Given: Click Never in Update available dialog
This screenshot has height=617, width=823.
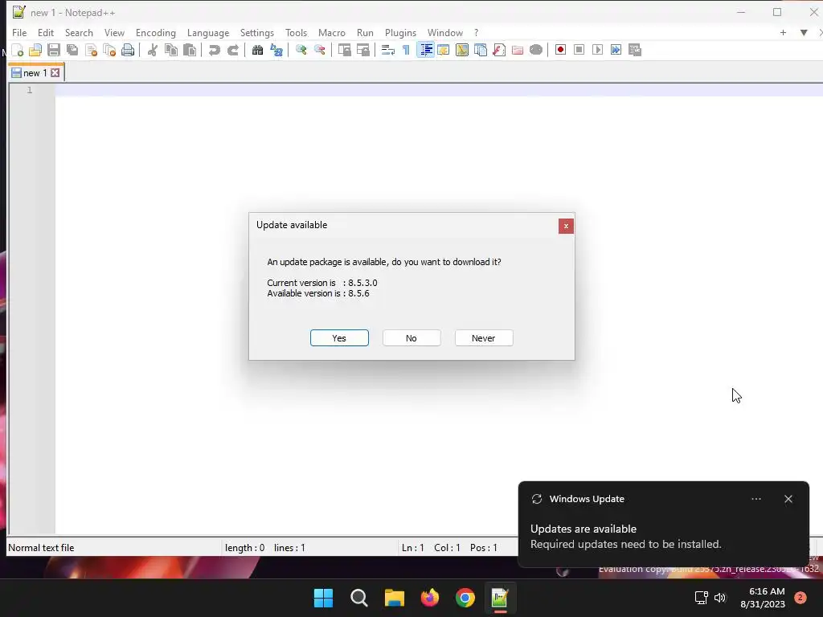Looking at the screenshot, I should coord(484,338).
